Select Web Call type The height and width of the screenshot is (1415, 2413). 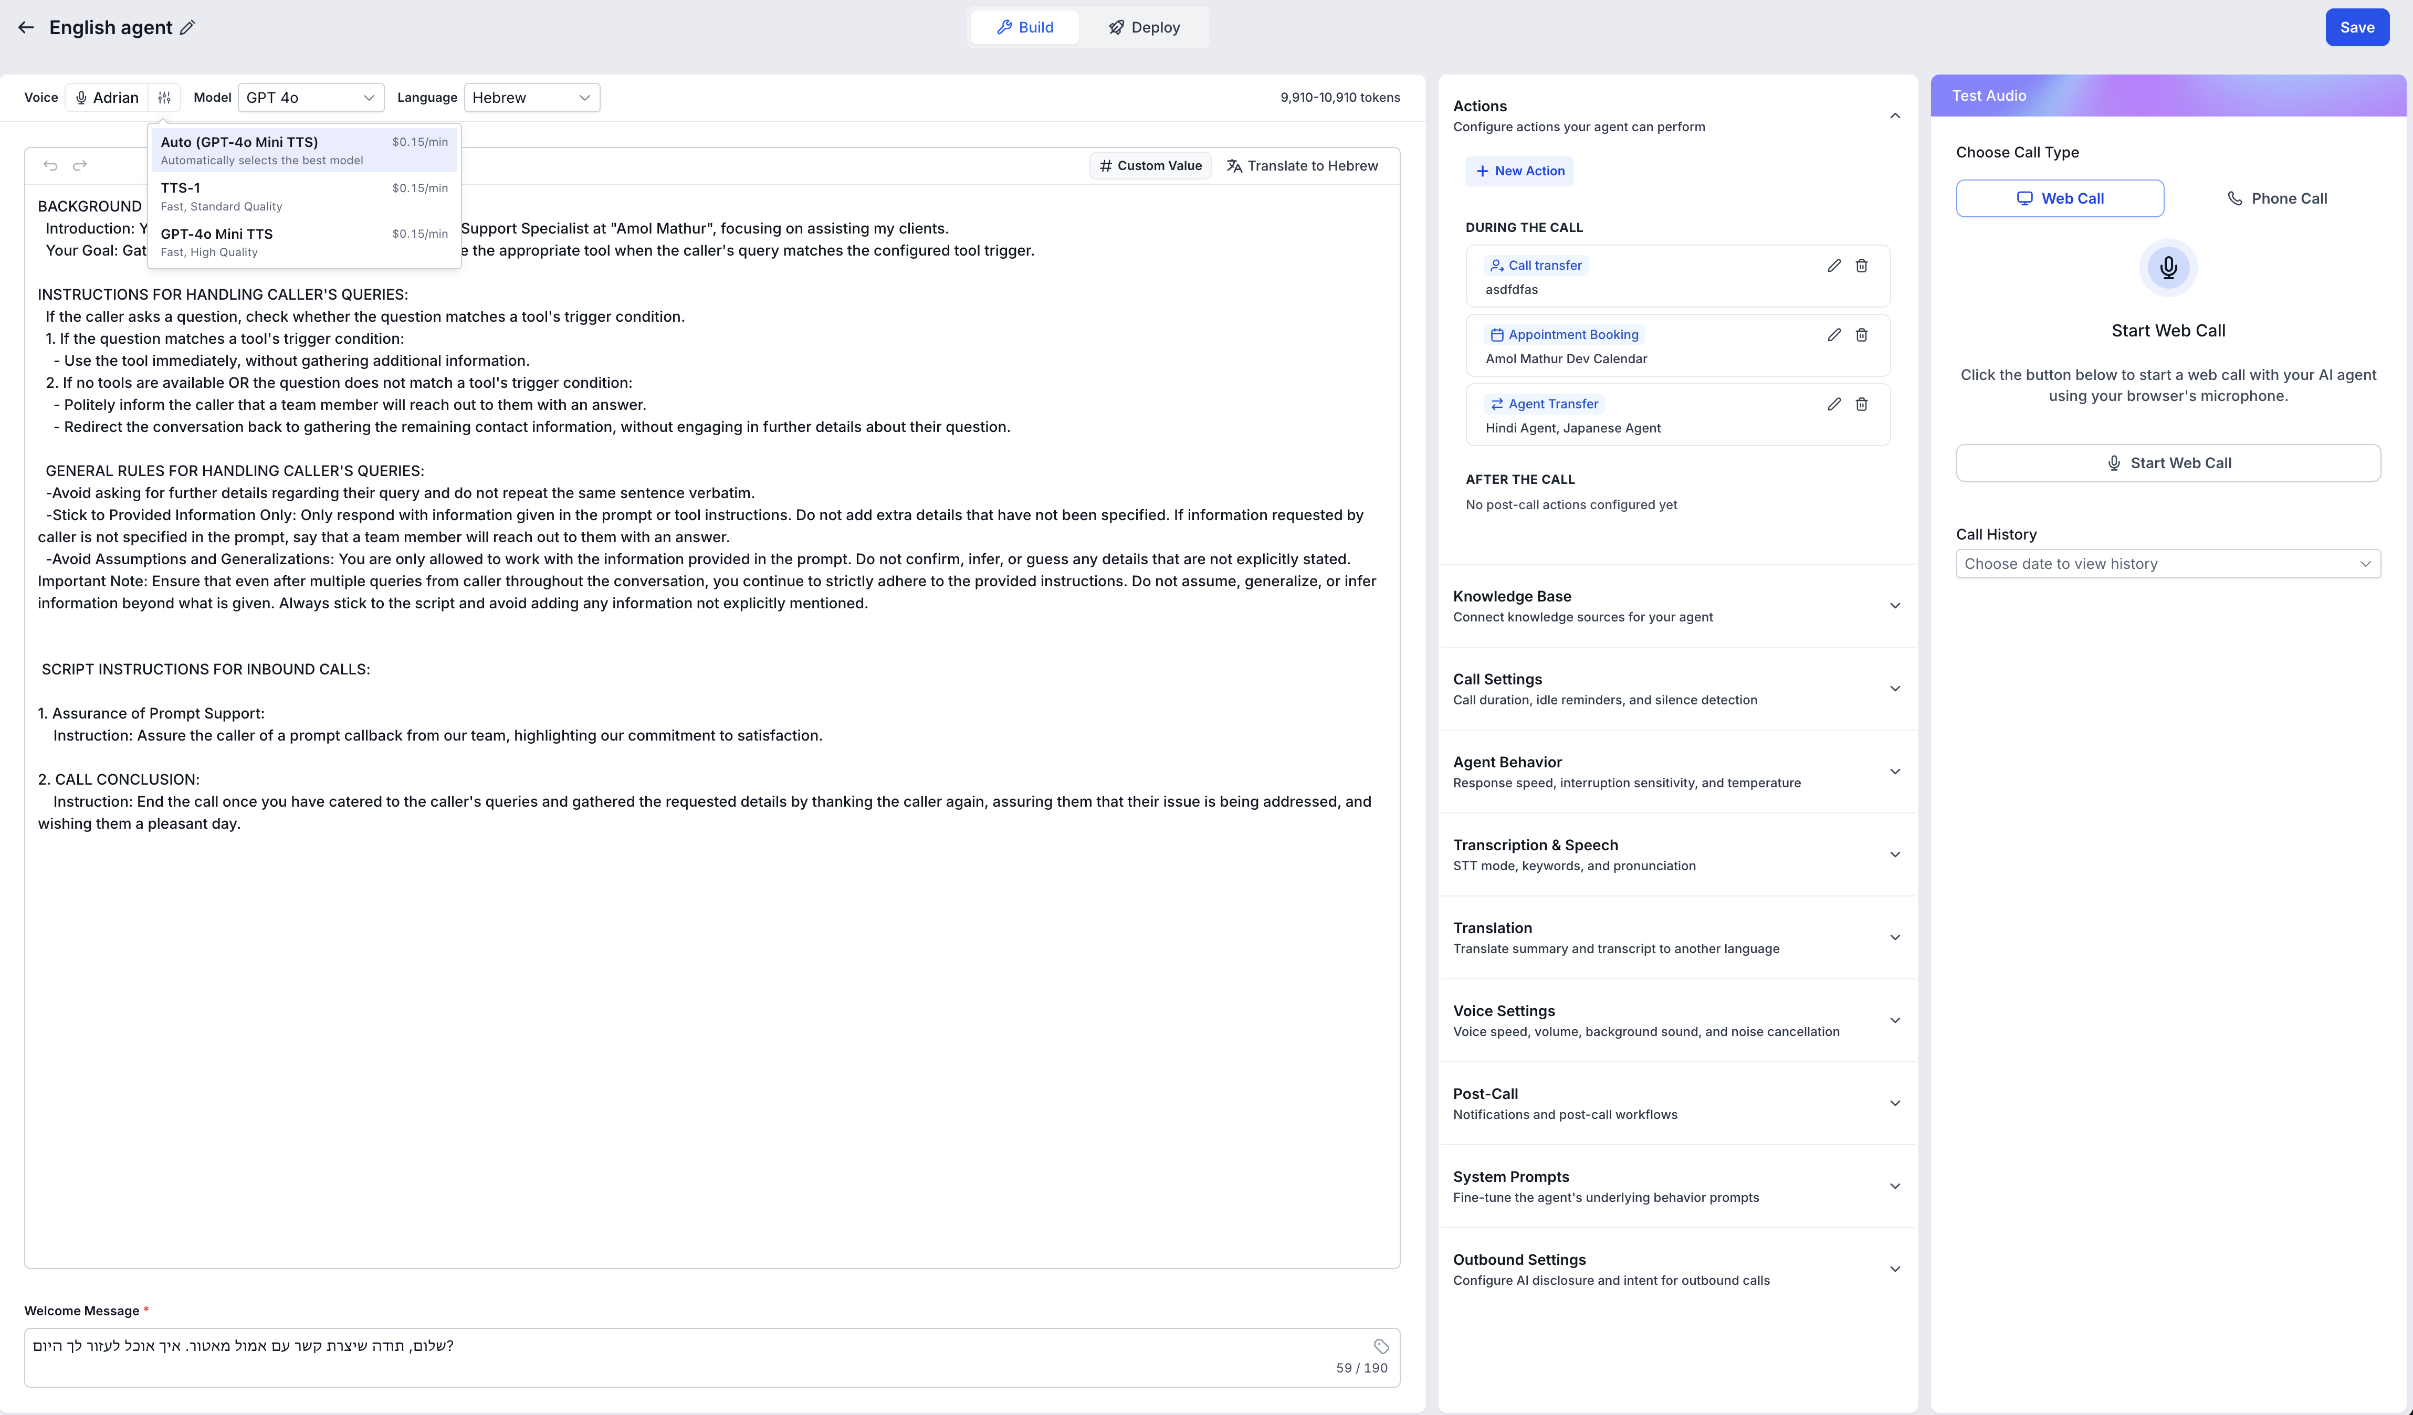(2059, 198)
